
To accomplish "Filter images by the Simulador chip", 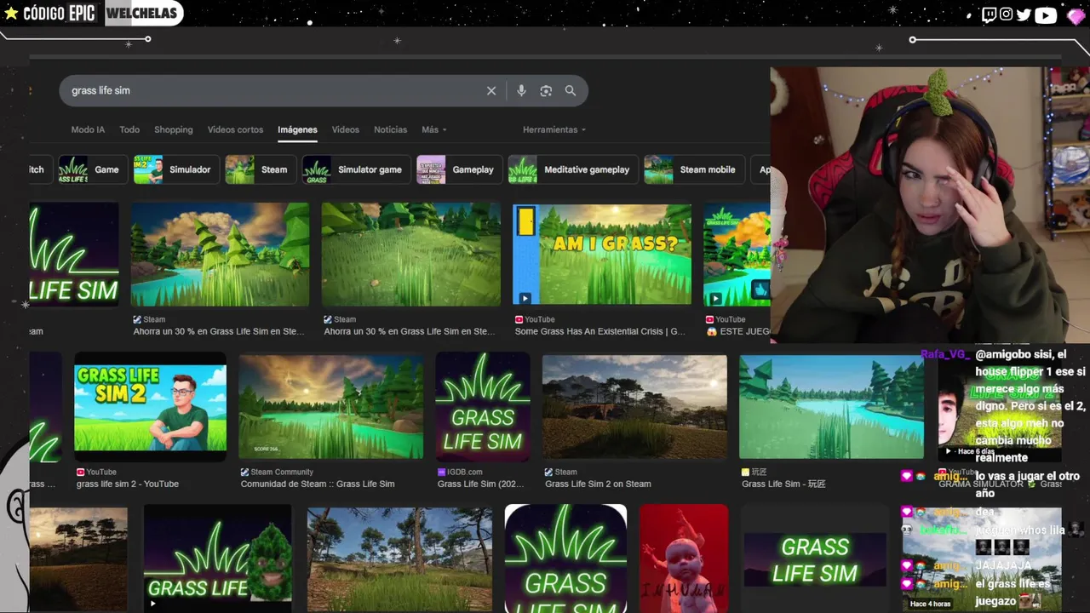I will point(176,169).
